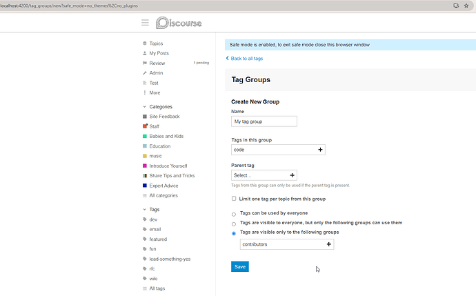Click the Staff category red badge icon
The image size is (476, 296).
tap(145, 126)
